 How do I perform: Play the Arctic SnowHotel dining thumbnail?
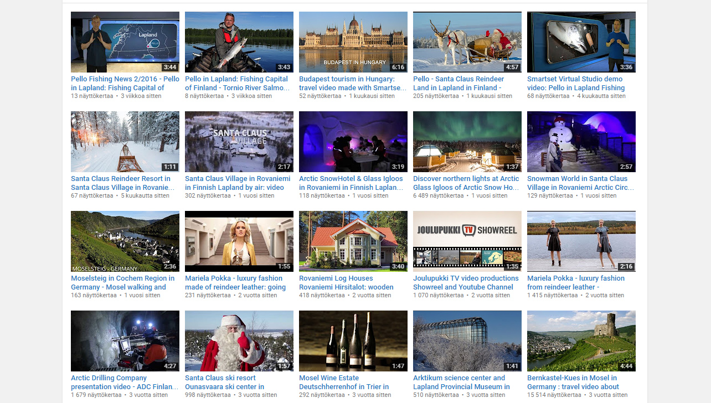click(353, 142)
